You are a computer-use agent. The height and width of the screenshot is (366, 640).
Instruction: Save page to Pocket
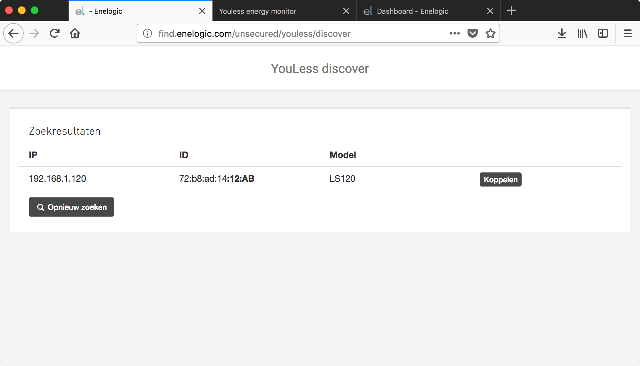coord(473,33)
